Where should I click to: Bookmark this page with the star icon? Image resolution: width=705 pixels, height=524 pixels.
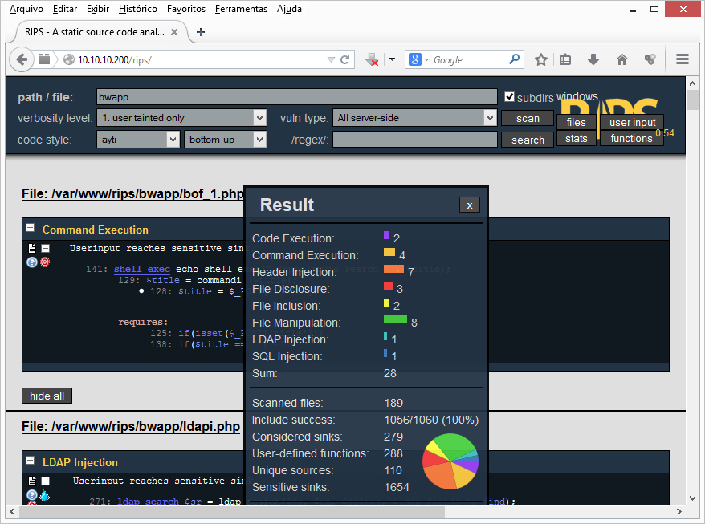pyautogui.click(x=541, y=59)
